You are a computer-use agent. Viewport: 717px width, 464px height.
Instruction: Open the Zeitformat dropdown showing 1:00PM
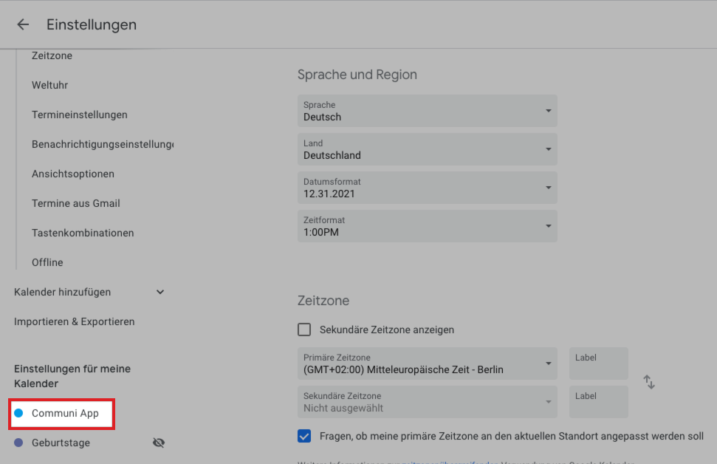(427, 226)
